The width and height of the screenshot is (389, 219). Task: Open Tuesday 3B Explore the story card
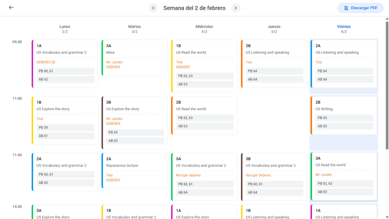pyautogui.click(x=134, y=123)
